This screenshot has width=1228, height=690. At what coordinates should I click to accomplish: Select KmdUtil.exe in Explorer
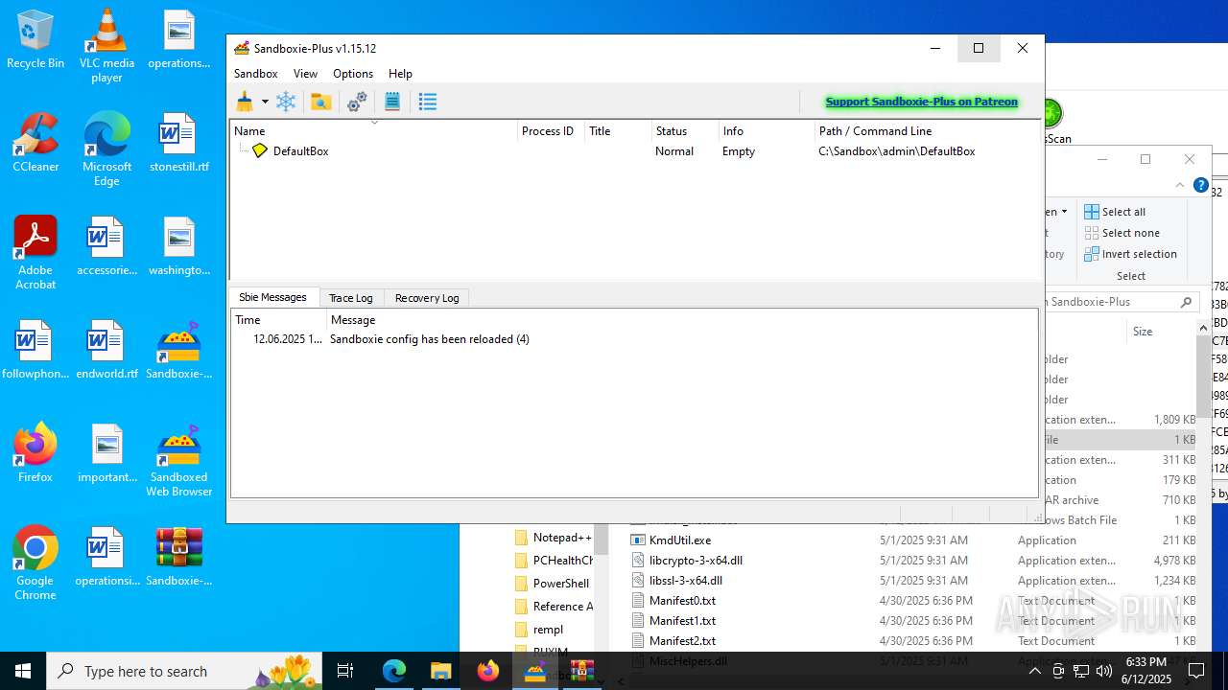tap(680, 540)
